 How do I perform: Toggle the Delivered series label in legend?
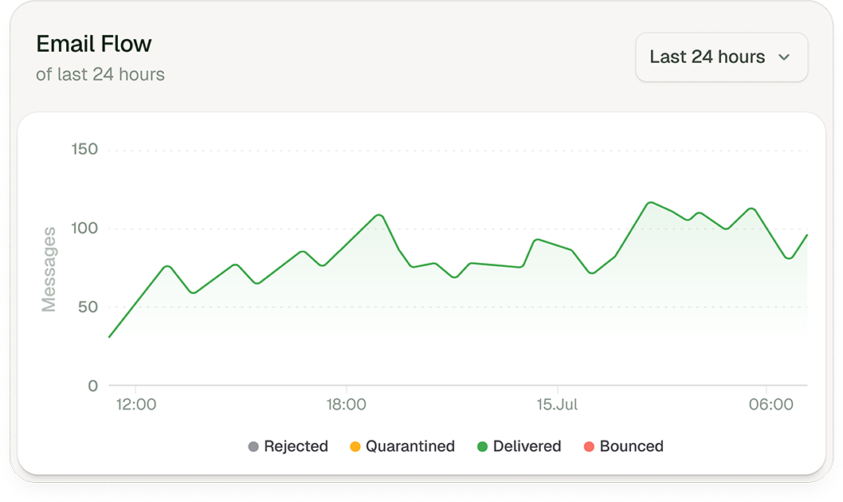527,447
